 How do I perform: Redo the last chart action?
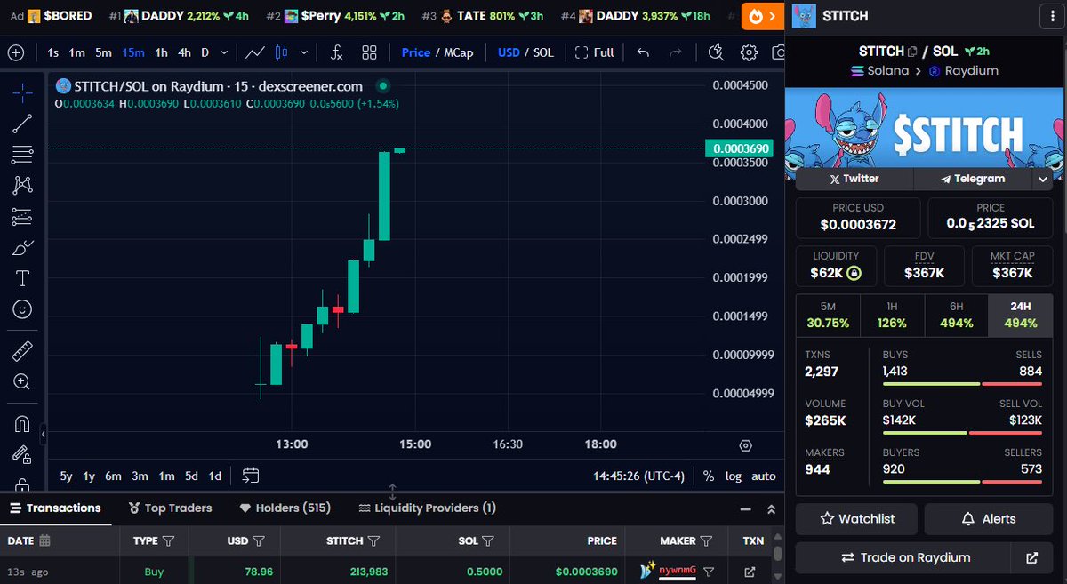point(675,52)
